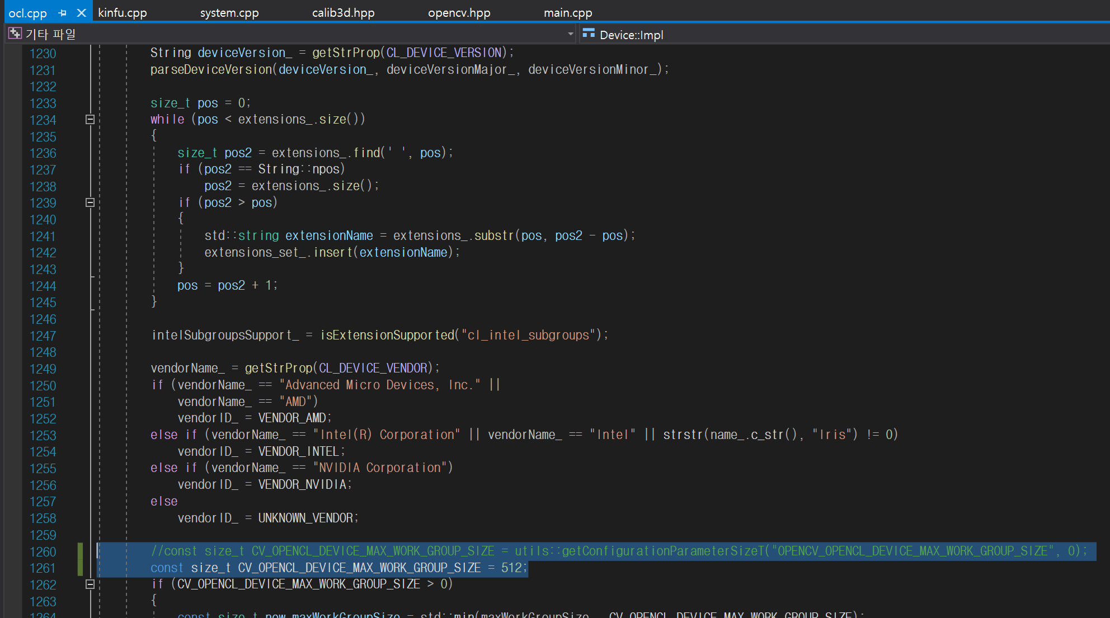
Task: Open the project scope dropdown arrow
Action: (571, 34)
